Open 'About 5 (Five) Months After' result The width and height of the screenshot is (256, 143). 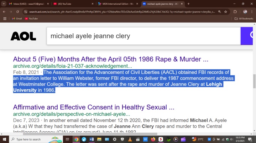click(x=111, y=59)
